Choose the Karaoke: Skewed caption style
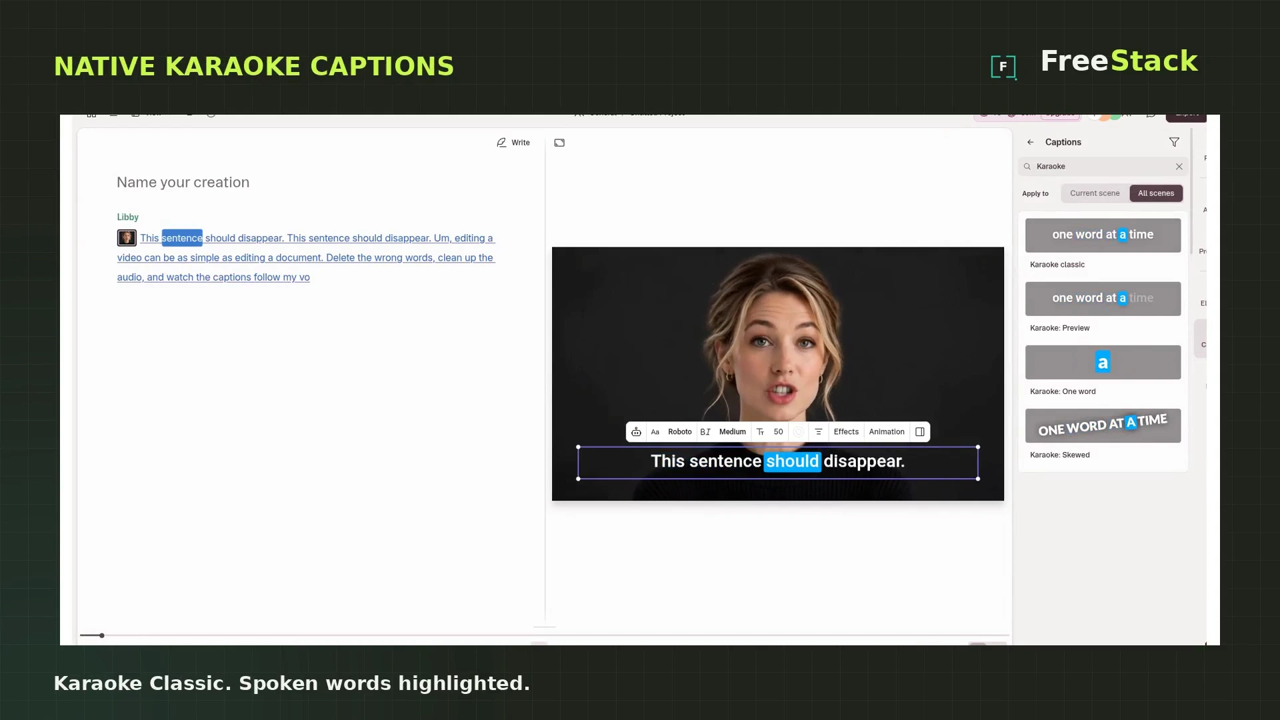 (x=1103, y=425)
